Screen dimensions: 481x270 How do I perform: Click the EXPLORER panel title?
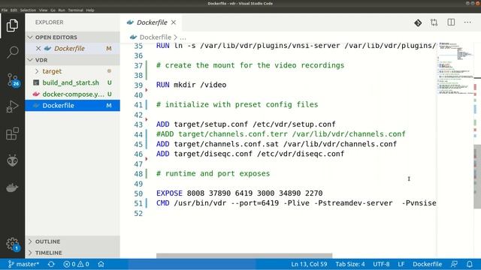coord(49,22)
